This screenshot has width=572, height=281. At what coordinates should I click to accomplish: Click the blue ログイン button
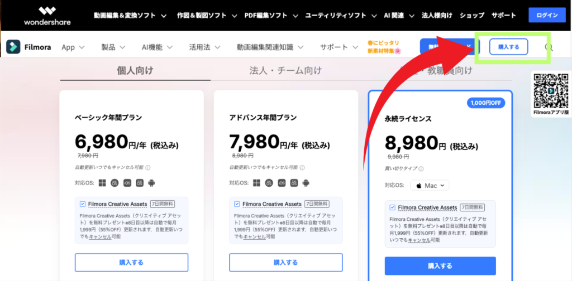[547, 15]
